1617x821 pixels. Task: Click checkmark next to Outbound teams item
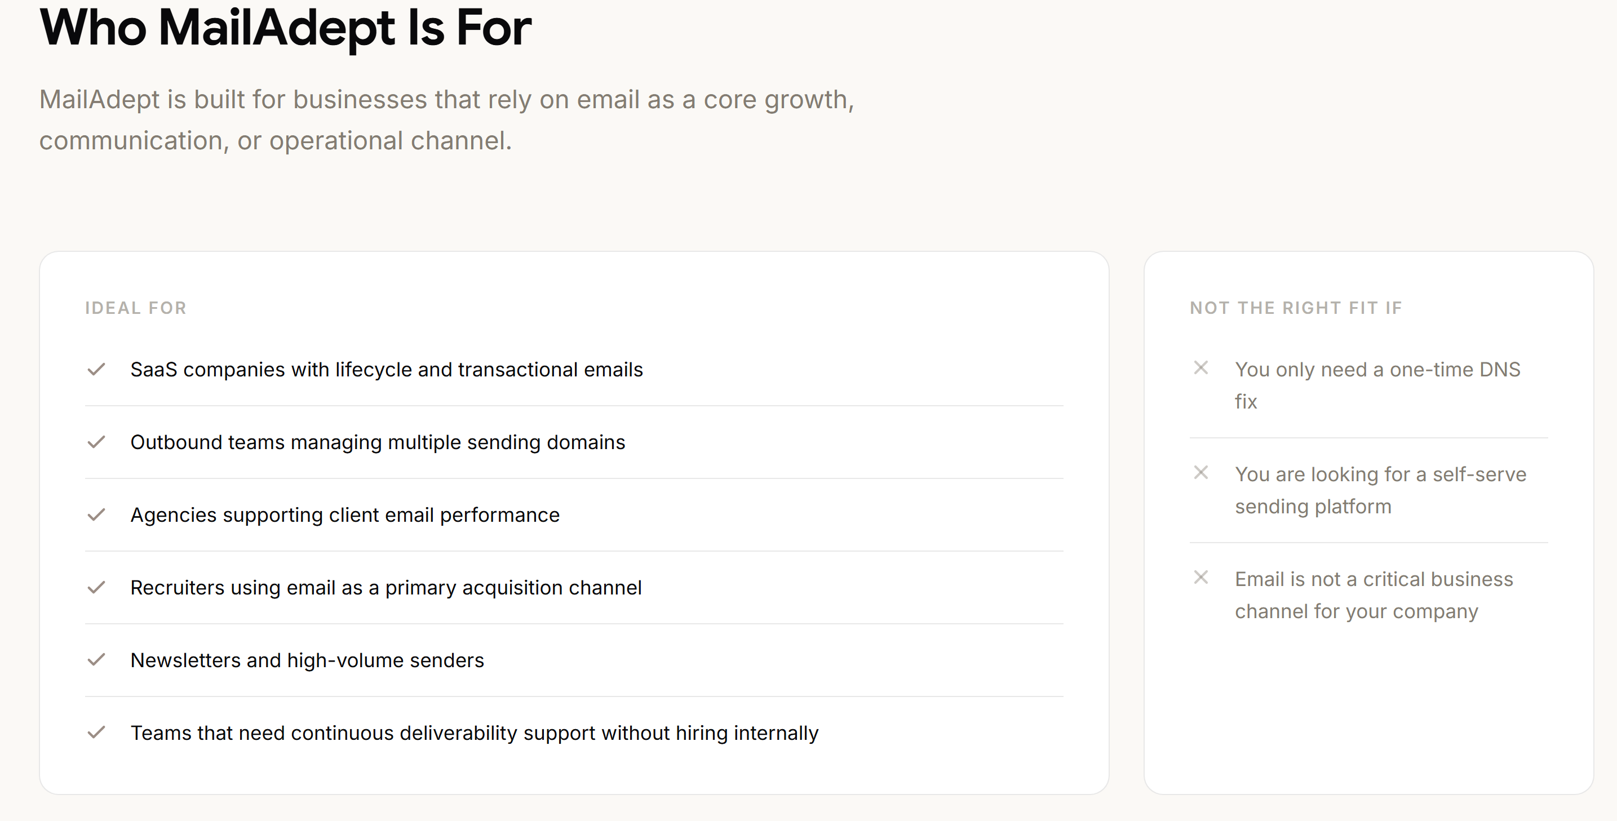click(x=96, y=442)
